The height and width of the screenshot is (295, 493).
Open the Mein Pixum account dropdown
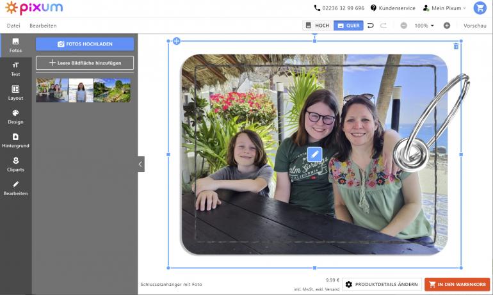pos(444,8)
